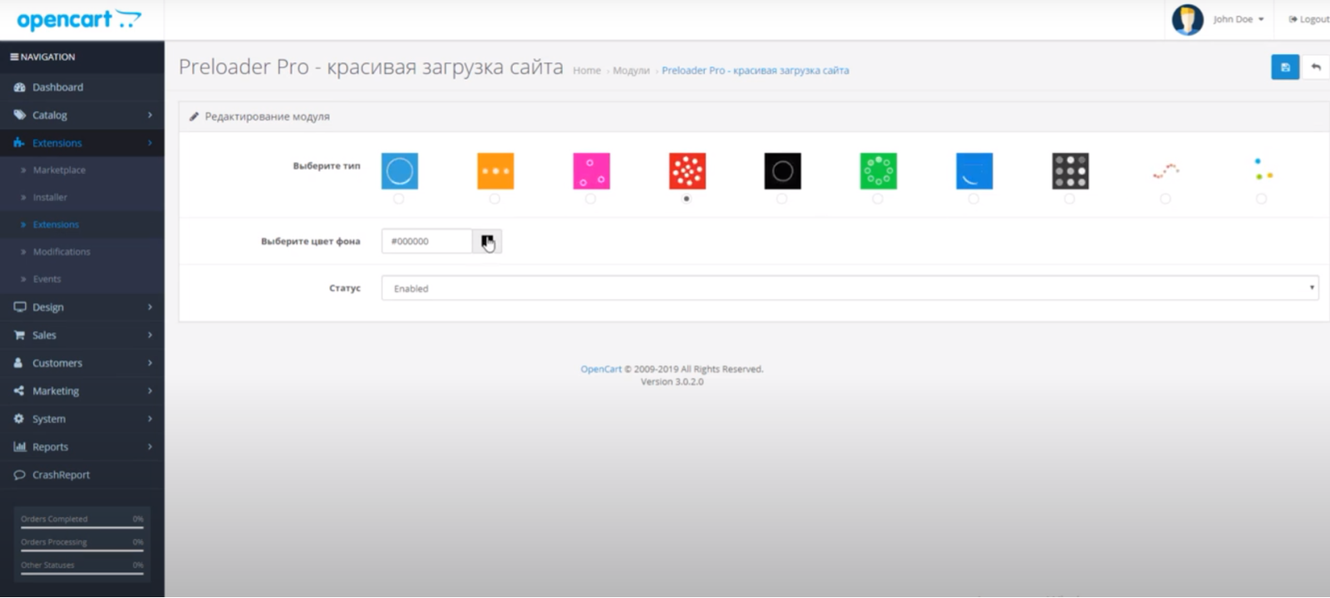Click the Design monitor icon

pyautogui.click(x=19, y=307)
